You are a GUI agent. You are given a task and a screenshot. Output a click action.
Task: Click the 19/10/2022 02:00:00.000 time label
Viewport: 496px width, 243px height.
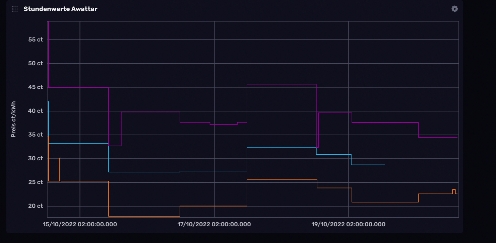coord(349,224)
